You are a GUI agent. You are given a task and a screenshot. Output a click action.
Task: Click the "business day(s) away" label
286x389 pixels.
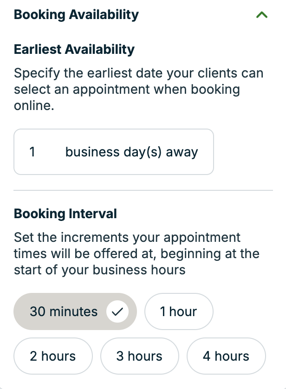tap(132, 152)
